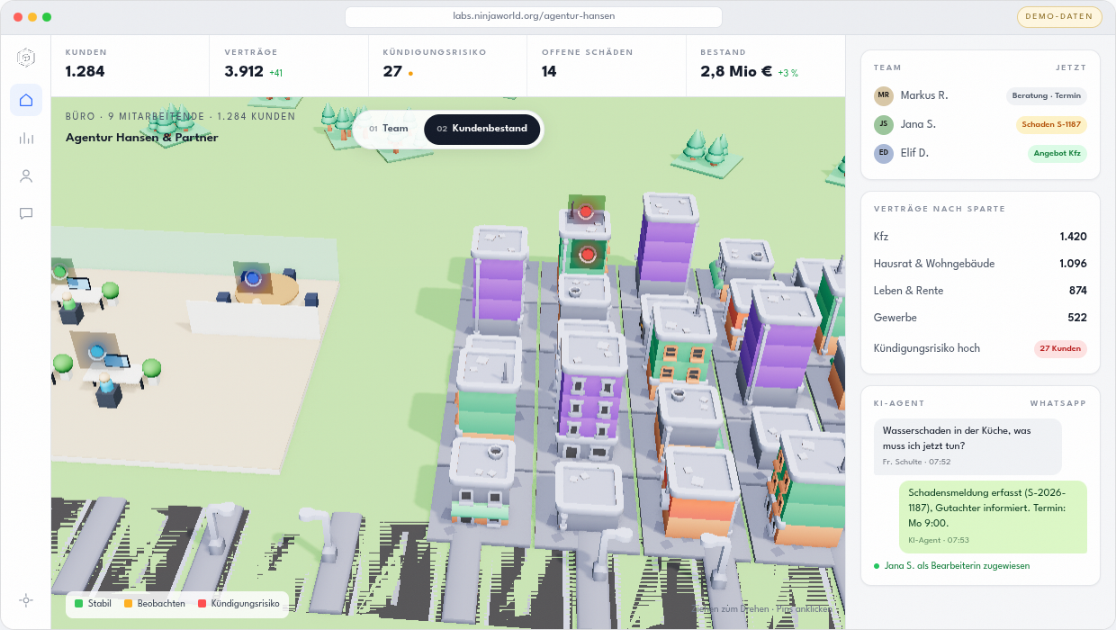Switch to the 01 Team view
1116x630 pixels.
point(389,129)
